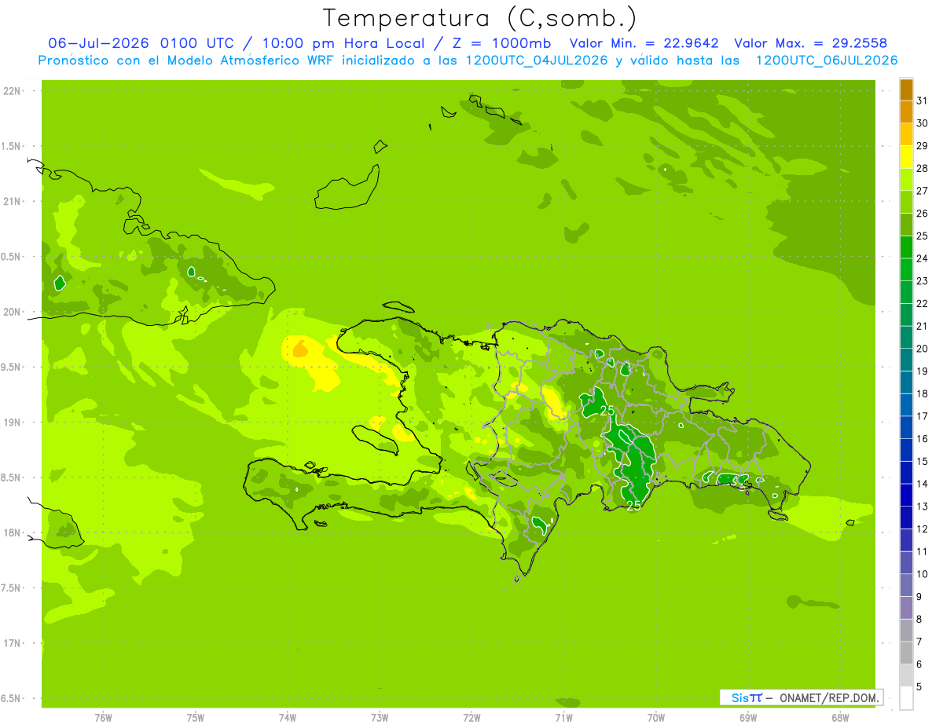Click the legend value "27" on the color bar
Screen dimensions: 943x728
coord(923,191)
